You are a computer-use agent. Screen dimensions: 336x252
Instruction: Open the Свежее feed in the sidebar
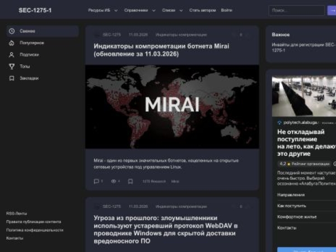[x=28, y=31]
